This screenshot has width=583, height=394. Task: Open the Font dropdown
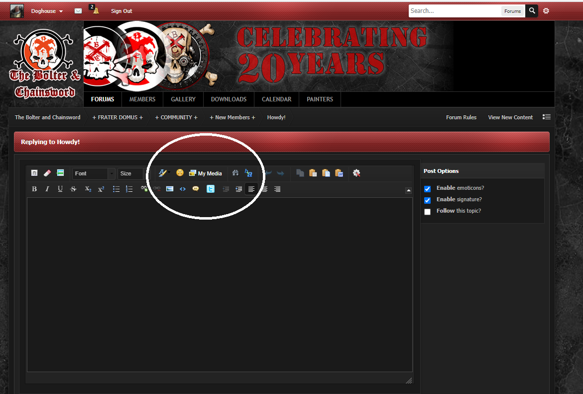point(94,173)
